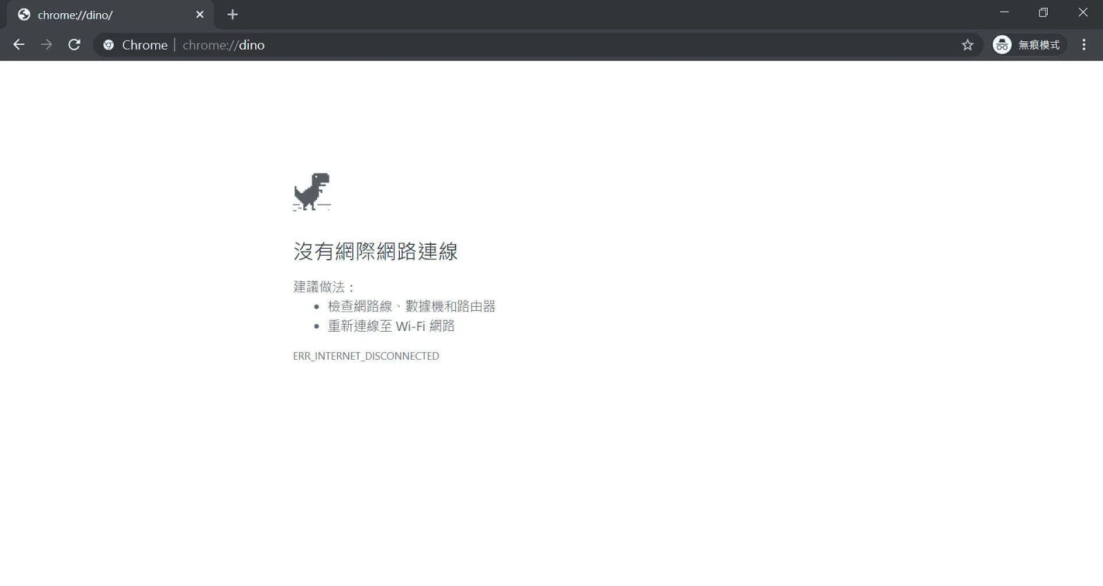
Task: Click the forward navigation arrow
Action: (x=46, y=45)
